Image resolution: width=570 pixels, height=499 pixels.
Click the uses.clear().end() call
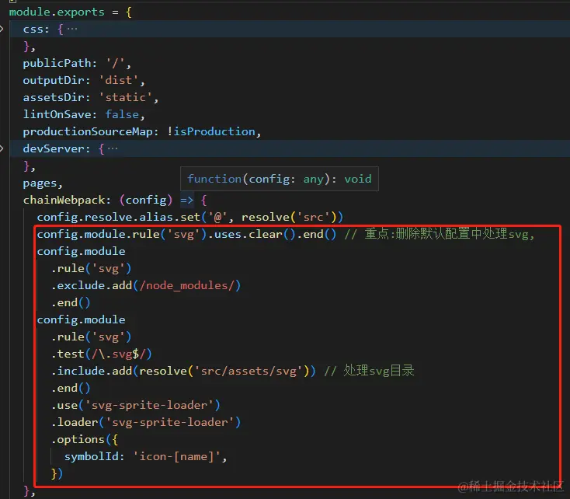(x=275, y=234)
